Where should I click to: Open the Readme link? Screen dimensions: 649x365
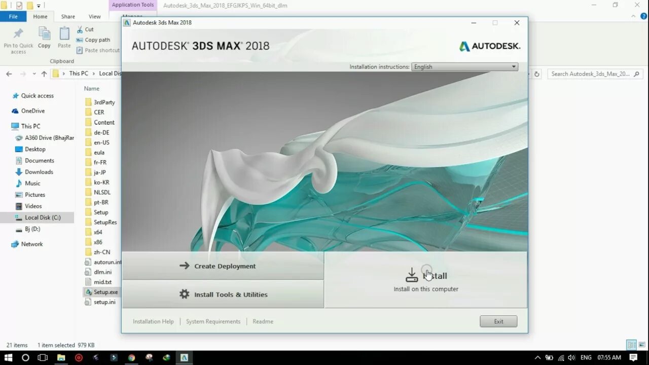[x=263, y=321]
